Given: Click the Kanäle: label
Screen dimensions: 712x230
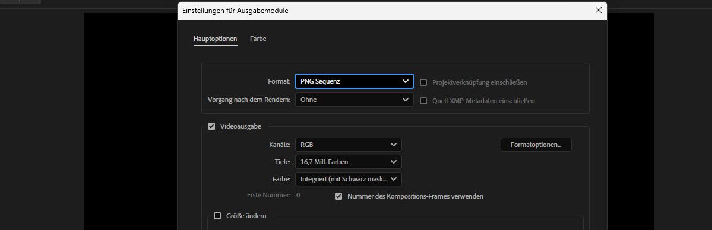Looking at the screenshot, I should [x=280, y=145].
